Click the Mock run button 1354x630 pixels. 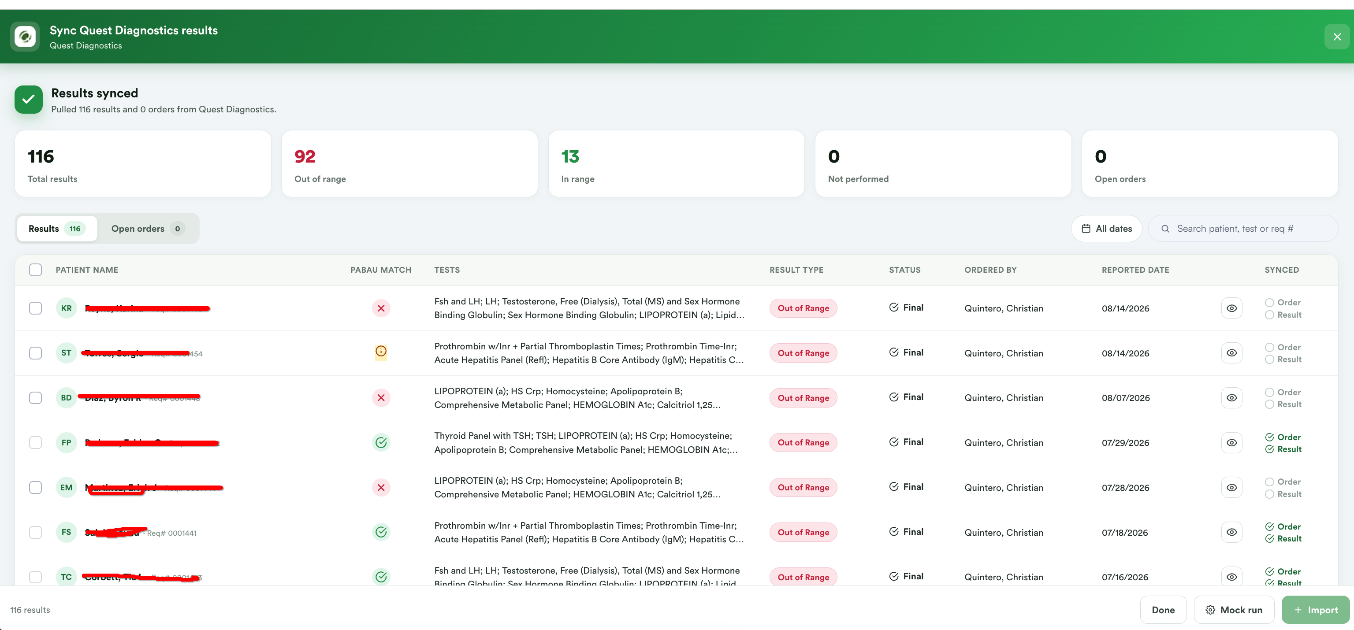coord(1233,609)
